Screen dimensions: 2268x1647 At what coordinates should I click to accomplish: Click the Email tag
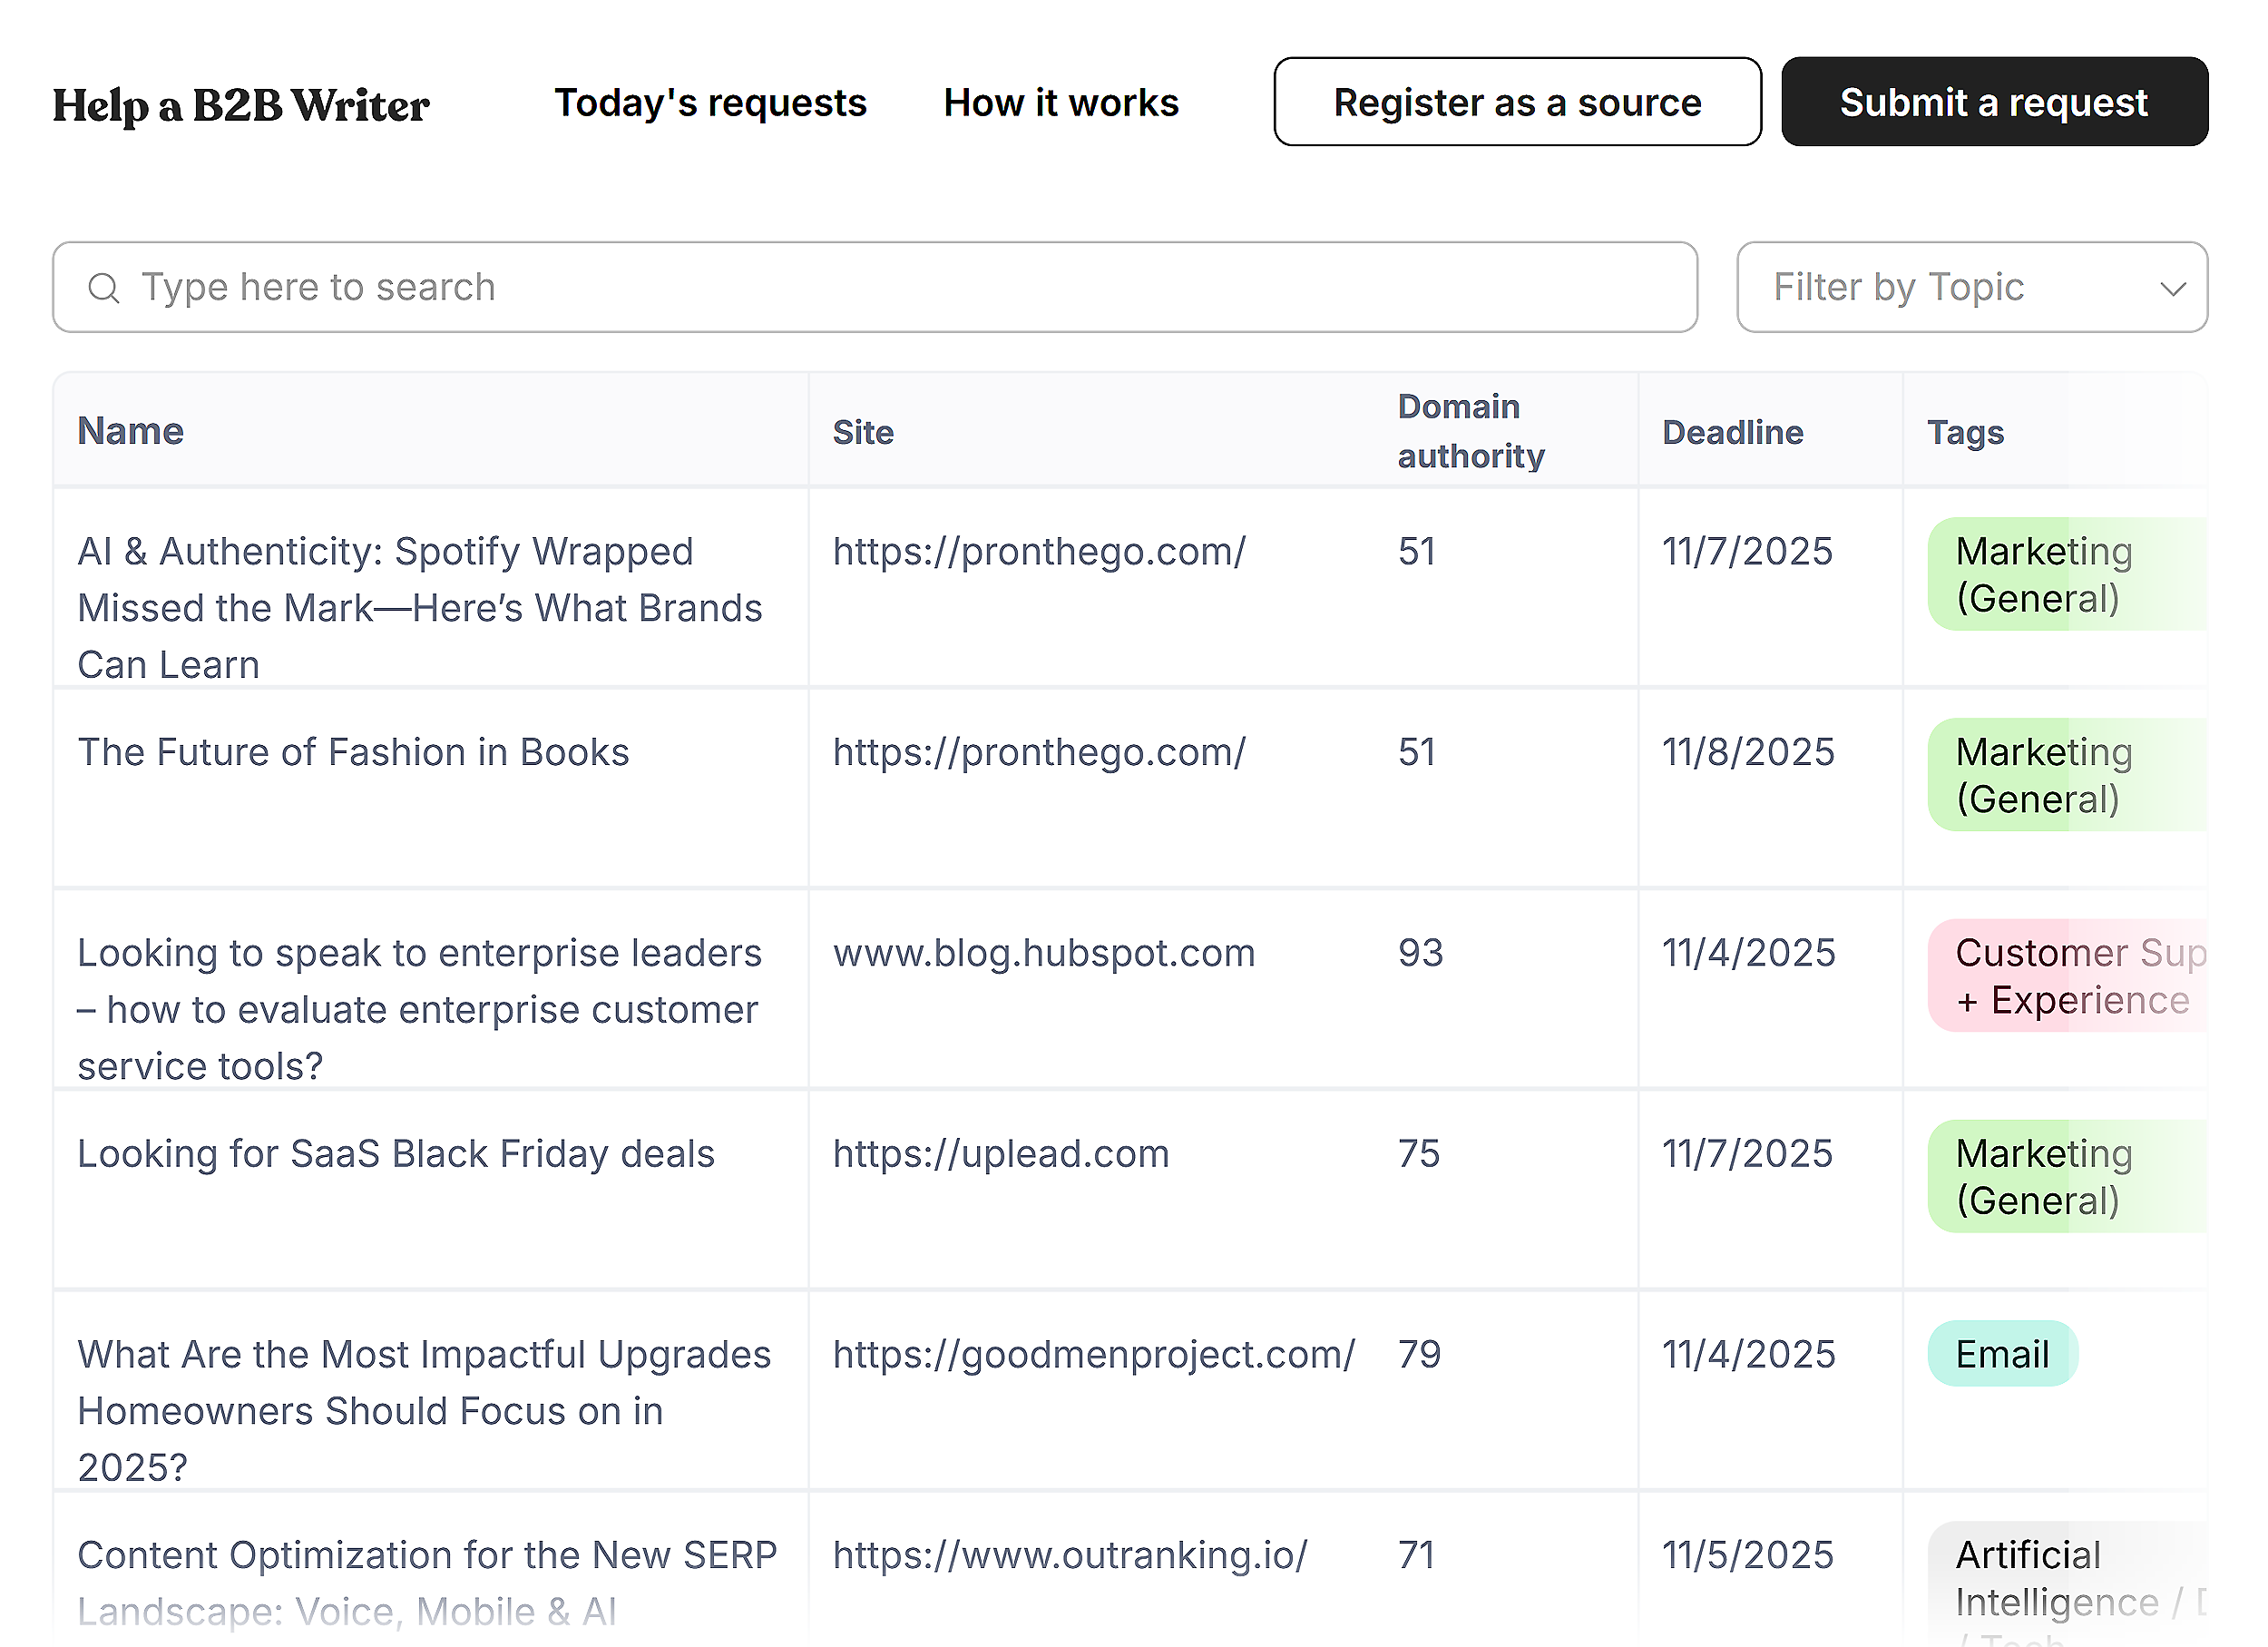pyautogui.click(x=2000, y=1354)
